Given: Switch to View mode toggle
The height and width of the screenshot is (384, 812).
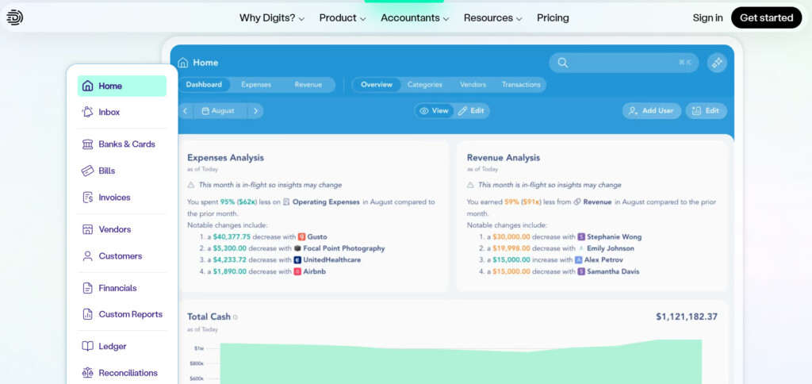Looking at the screenshot, I should (434, 111).
